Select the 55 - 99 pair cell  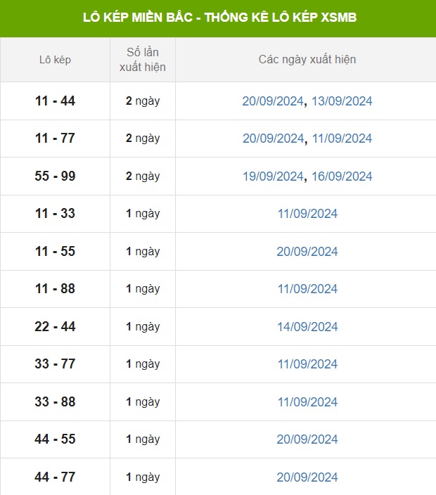55,176
